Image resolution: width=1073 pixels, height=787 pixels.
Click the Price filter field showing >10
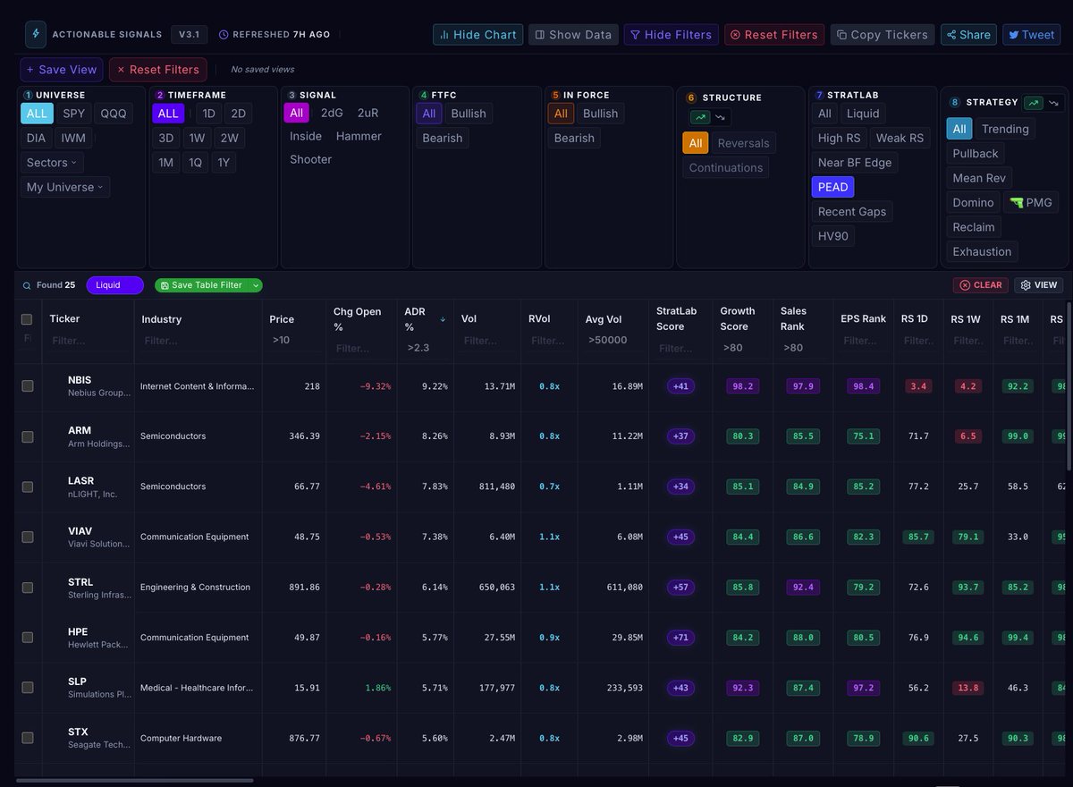click(x=293, y=340)
